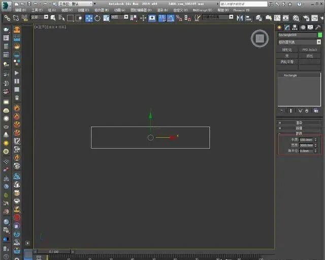Toggle the 2.5D Snaps button
This screenshot has width=325, height=260.
pyautogui.click(x=162, y=18)
